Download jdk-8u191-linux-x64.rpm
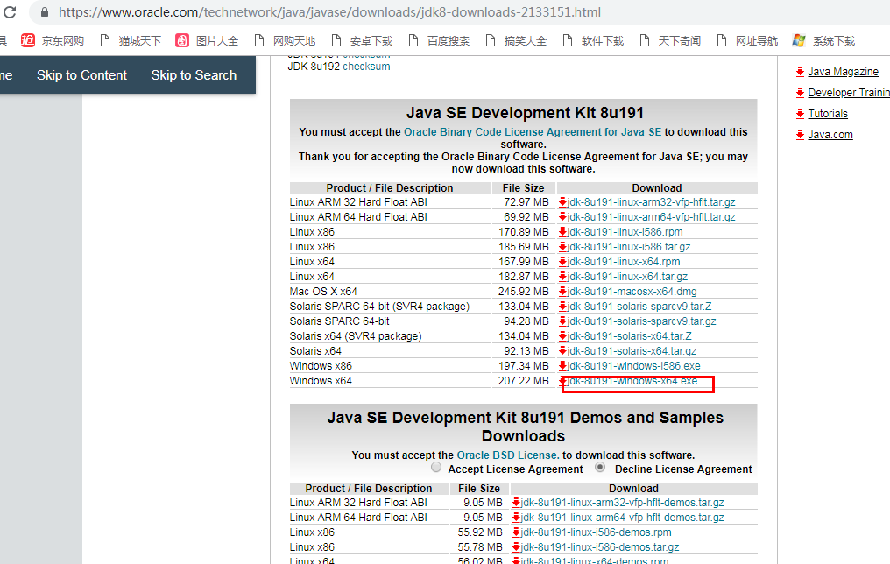The width and height of the screenshot is (890, 564). pyautogui.click(x=623, y=262)
